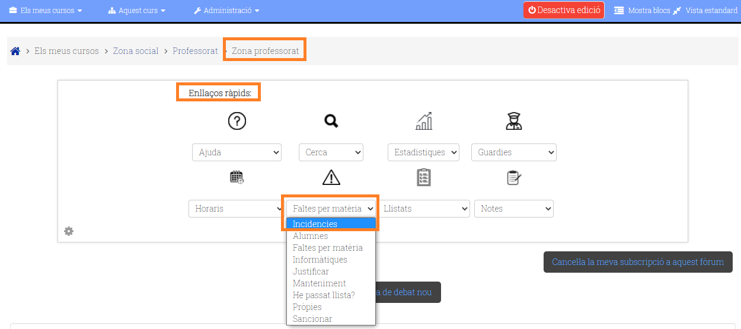The height and width of the screenshot is (329, 741).
Task: Click the magnifying glass search icon
Action: [331, 121]
